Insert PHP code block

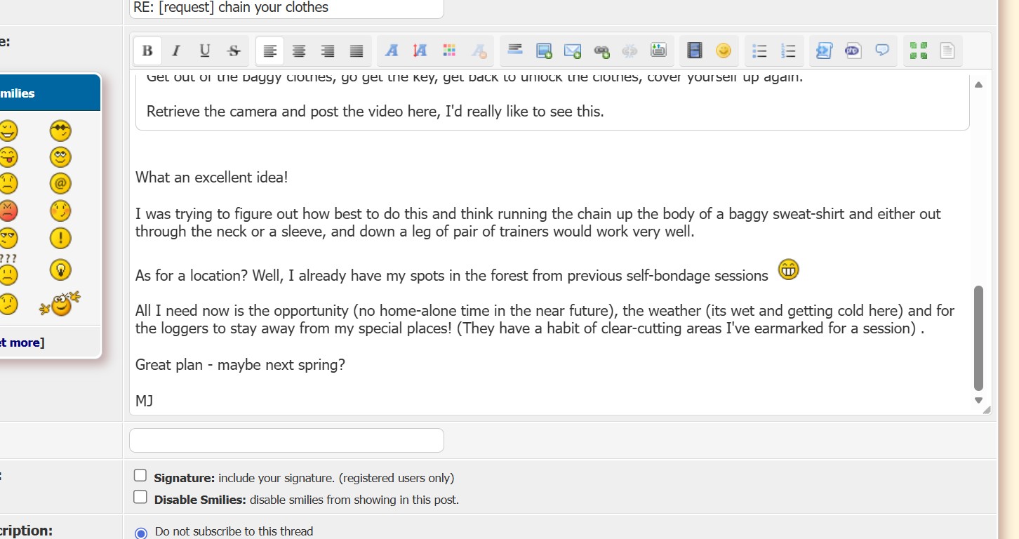click(853, 51)
